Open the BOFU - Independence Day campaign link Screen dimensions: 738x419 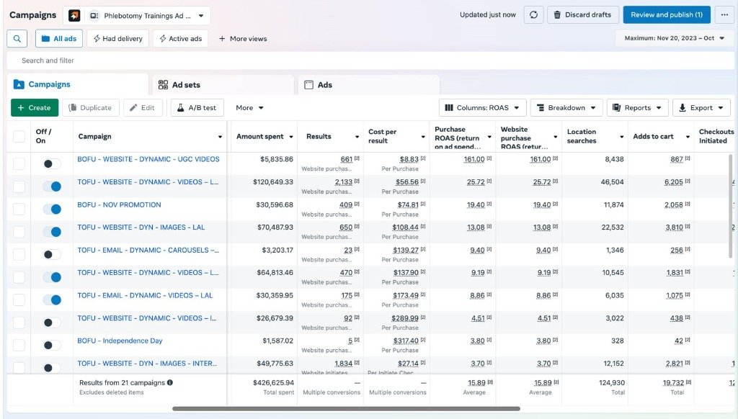click(x=120, y=341)
